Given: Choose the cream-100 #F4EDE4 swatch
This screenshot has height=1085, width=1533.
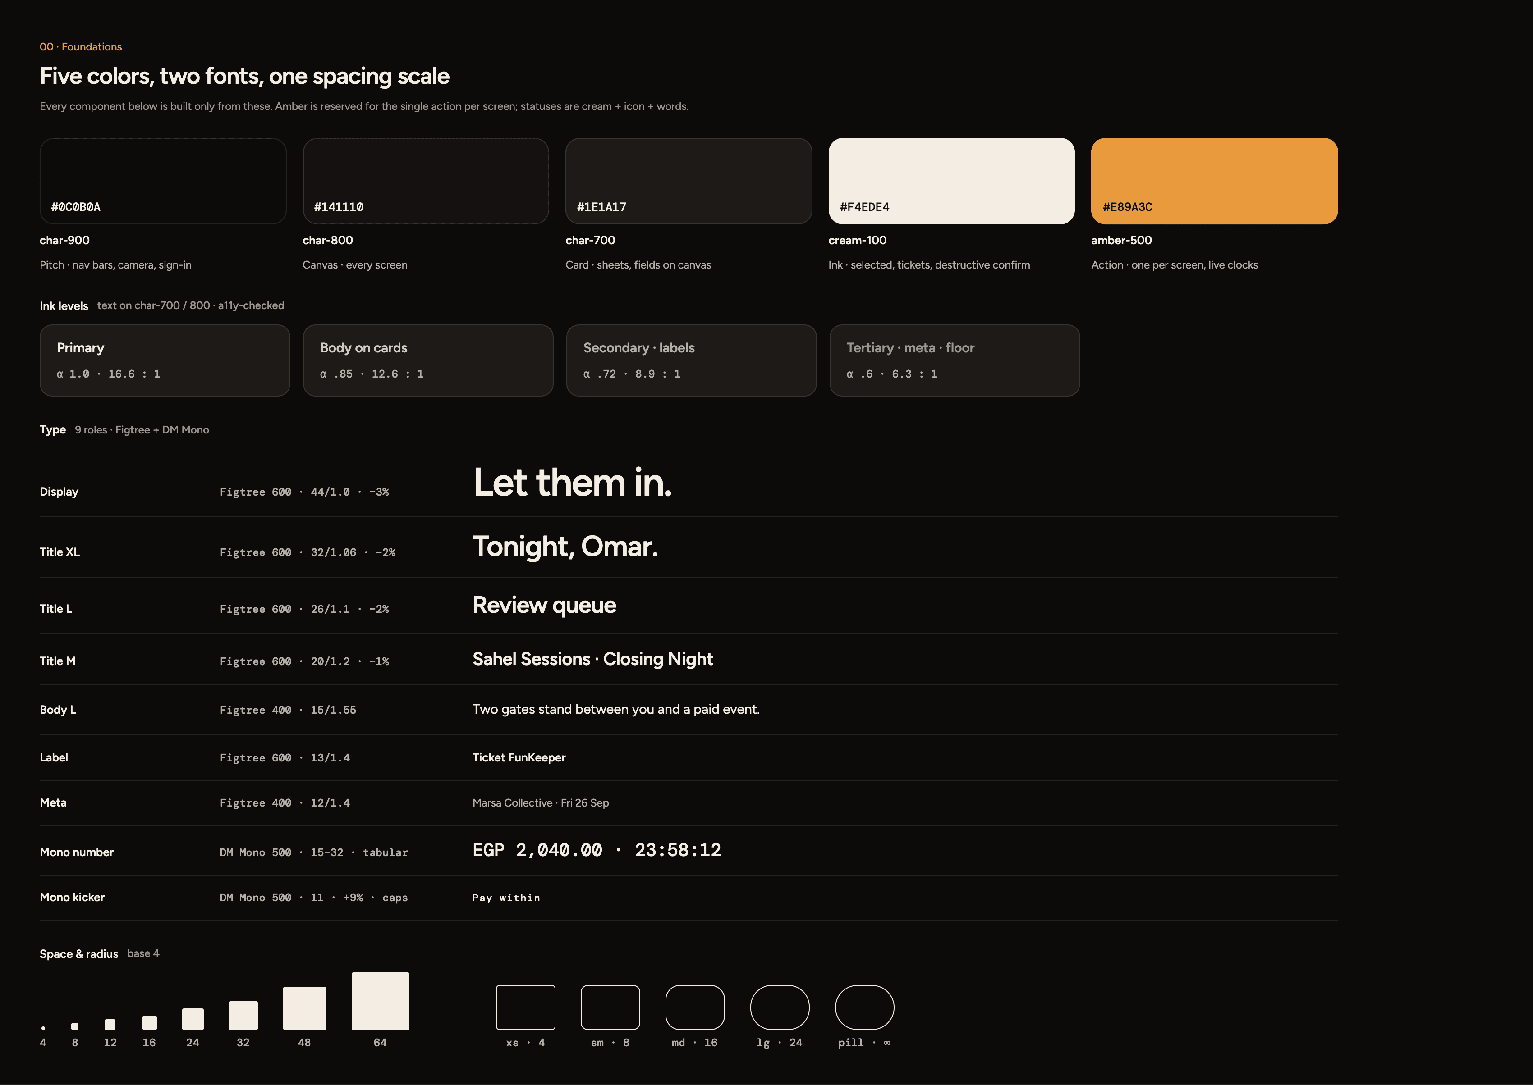Looking at the screenshot, I should (951, 181).
